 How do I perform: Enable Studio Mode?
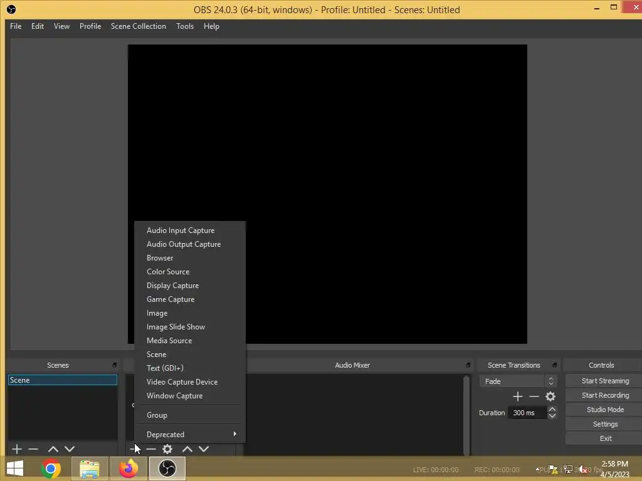coord(605,410)
